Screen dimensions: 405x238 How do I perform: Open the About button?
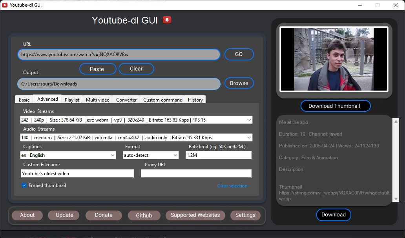[27, 215]
